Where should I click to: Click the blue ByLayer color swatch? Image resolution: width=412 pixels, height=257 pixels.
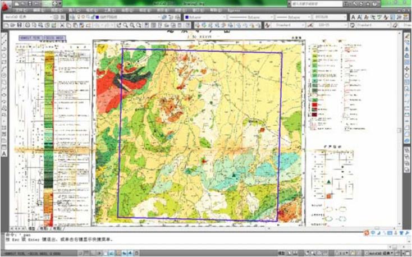187,17
